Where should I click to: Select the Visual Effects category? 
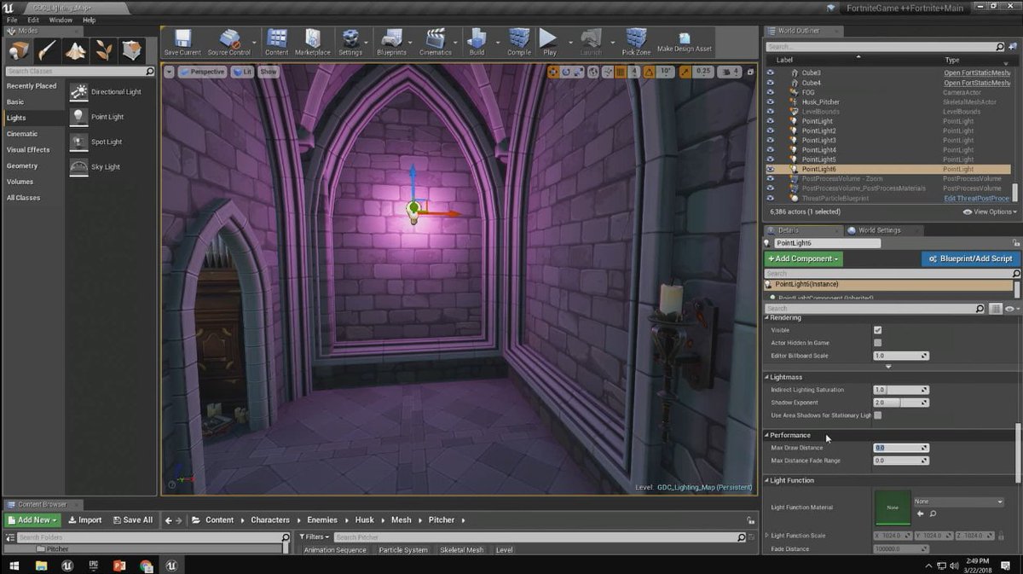pyautogui.click(x=28, y=150)
